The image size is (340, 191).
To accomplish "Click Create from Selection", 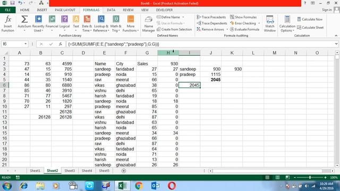I will tap(174, 29).
